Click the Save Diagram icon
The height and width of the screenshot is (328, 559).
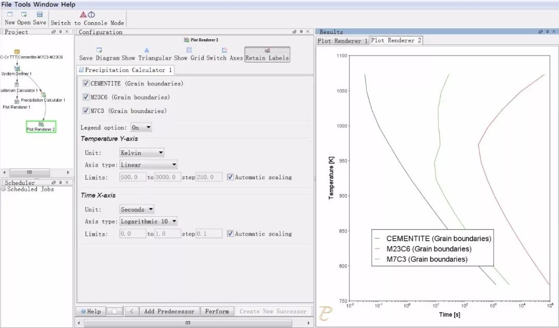[99, 51]
